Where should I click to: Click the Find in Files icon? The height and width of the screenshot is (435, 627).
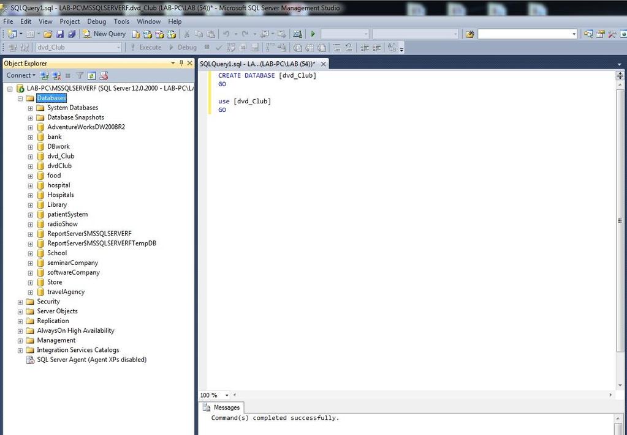[470, 34]
